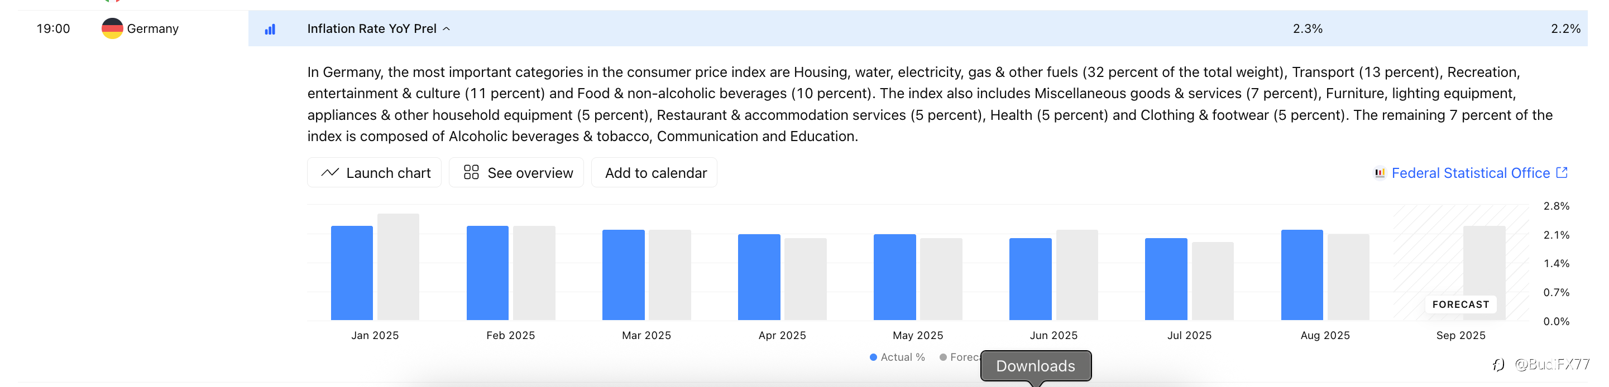Image resolution: width=1609 pixels, height=387 pixels.
Task: Select the Jan 2025 blue actual bar
Action: point(352,273)
